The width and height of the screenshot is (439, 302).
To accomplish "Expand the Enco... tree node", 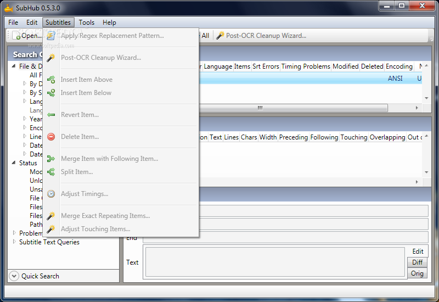I will pos(25,127).
